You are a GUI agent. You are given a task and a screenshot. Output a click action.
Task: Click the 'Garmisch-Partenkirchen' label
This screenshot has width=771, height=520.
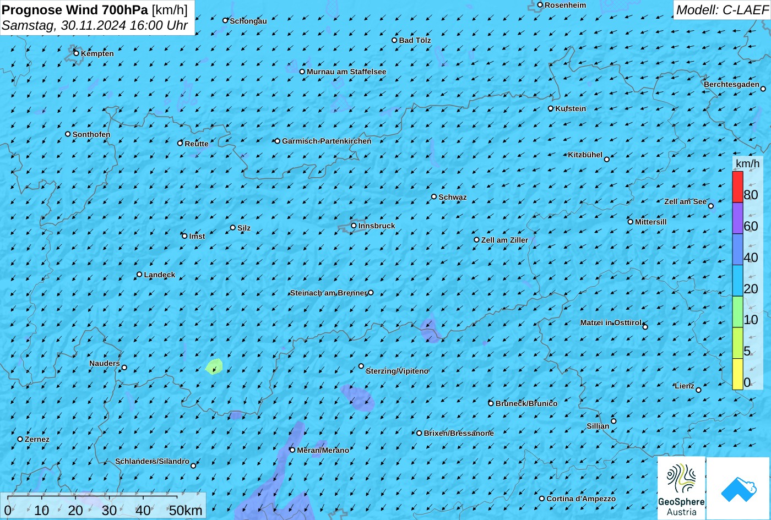coord(327,141)
